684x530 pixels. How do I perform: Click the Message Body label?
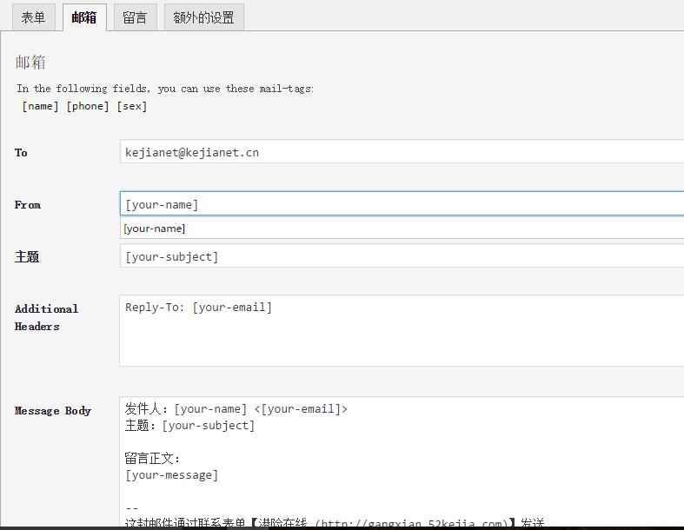pyautogui.click(x=53, y=411)
